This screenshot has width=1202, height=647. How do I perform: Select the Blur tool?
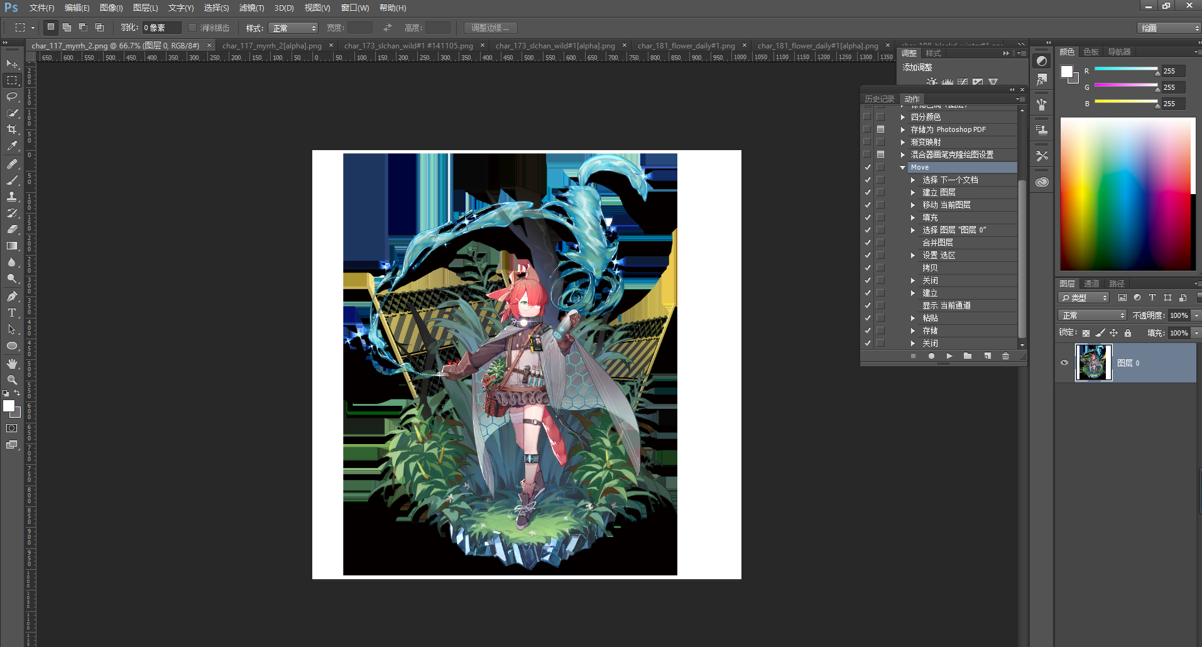pos(12,262)
